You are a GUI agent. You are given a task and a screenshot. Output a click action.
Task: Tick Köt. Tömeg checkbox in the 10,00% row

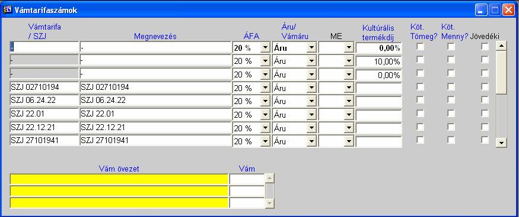[421, 60]
